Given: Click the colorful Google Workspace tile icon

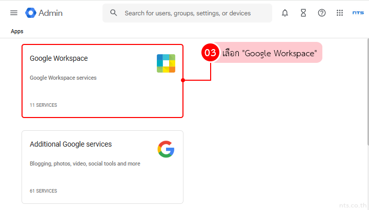Looking at the screenshot, I should click(166, 63).
